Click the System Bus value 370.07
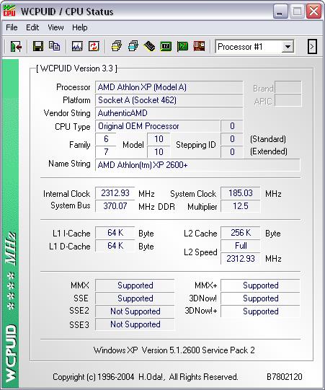 115,206
